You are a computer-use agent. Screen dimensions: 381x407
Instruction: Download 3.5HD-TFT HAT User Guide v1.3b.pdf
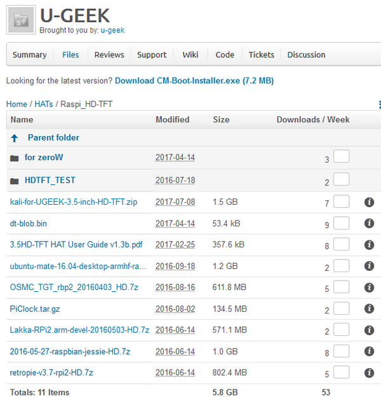[x=76, y=244]
